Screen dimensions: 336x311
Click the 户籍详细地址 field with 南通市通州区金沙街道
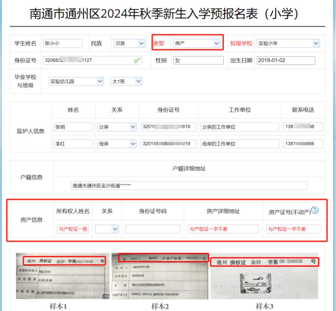189,186
